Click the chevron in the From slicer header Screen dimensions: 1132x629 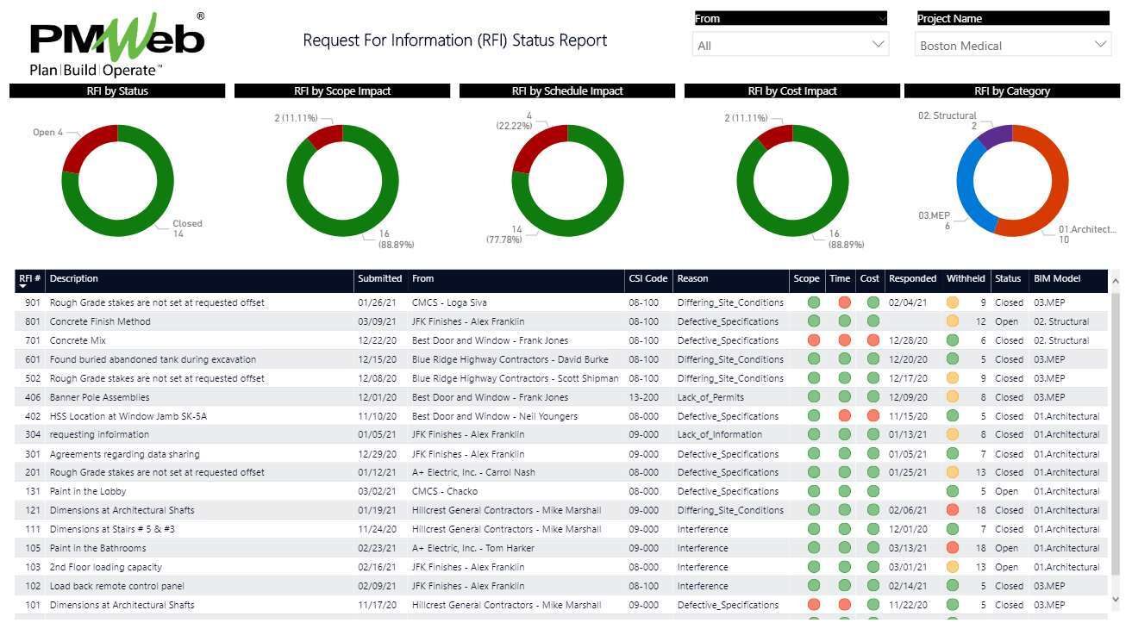click(881, 18)
